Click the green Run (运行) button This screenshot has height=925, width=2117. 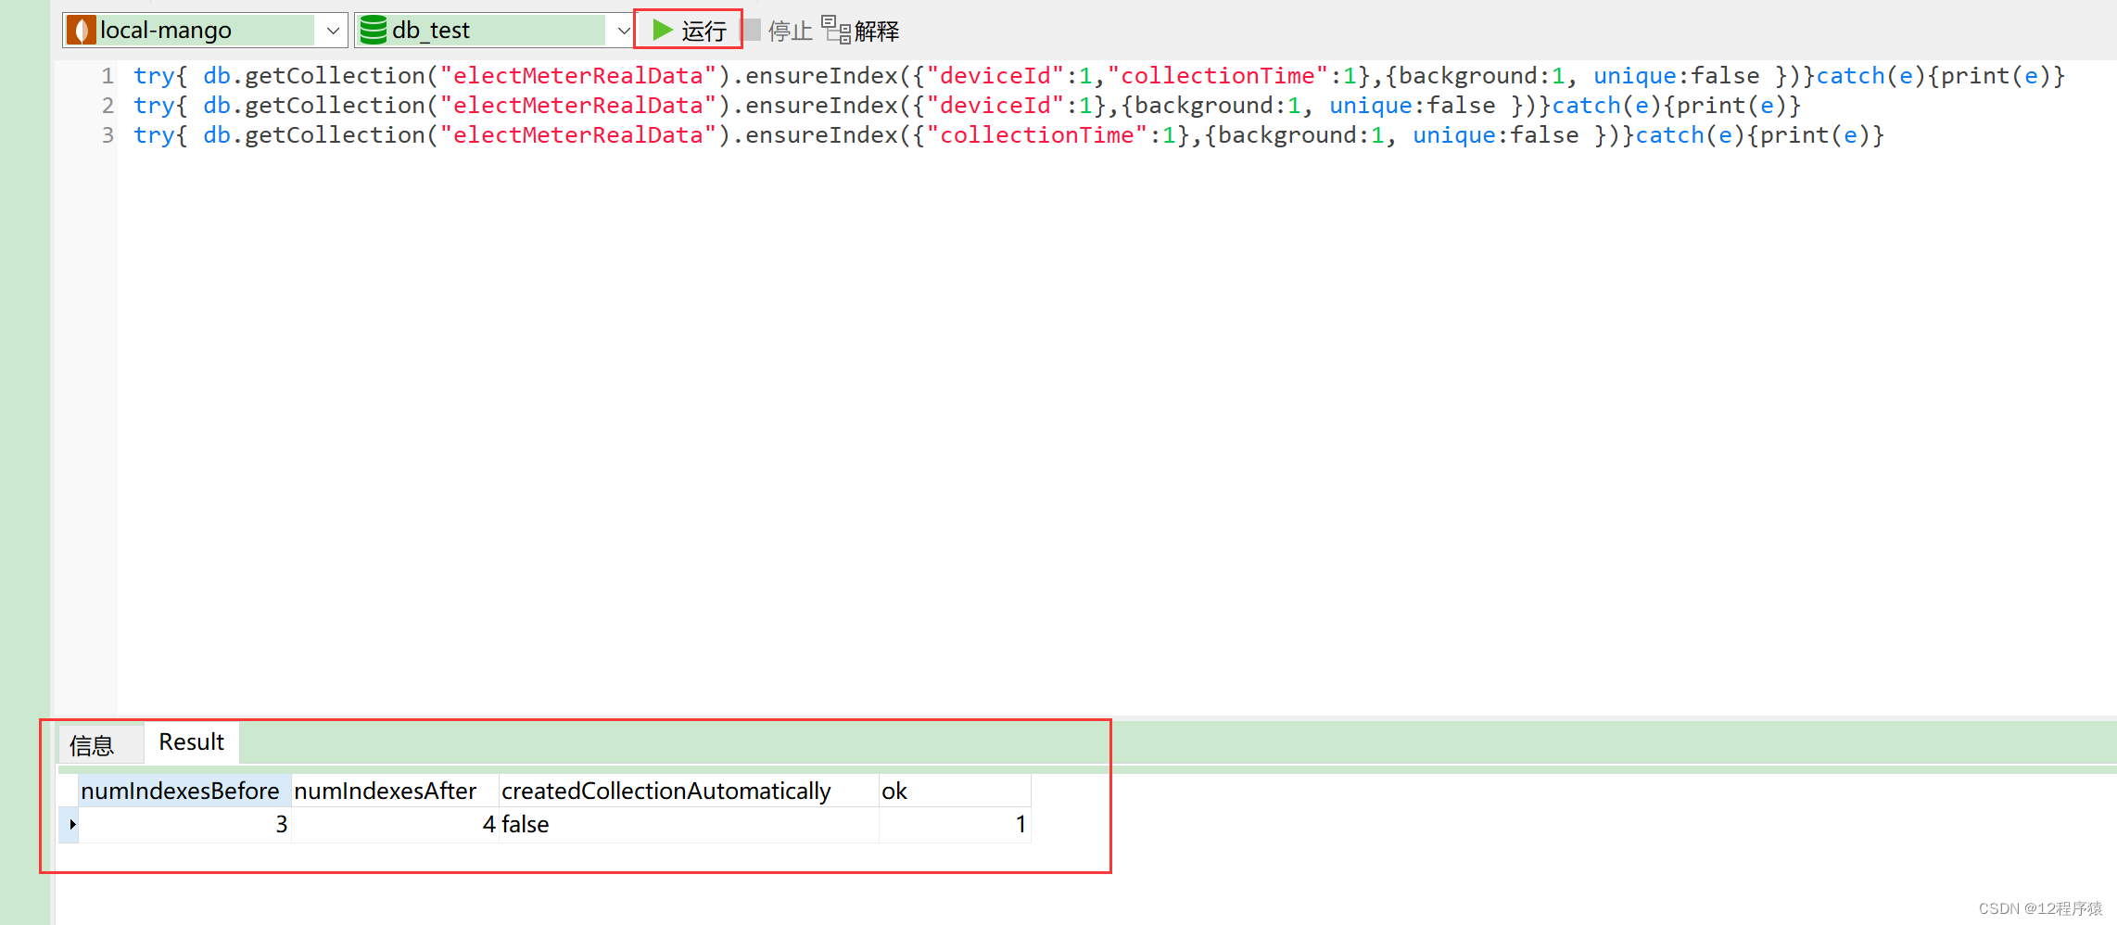point(689,31)
